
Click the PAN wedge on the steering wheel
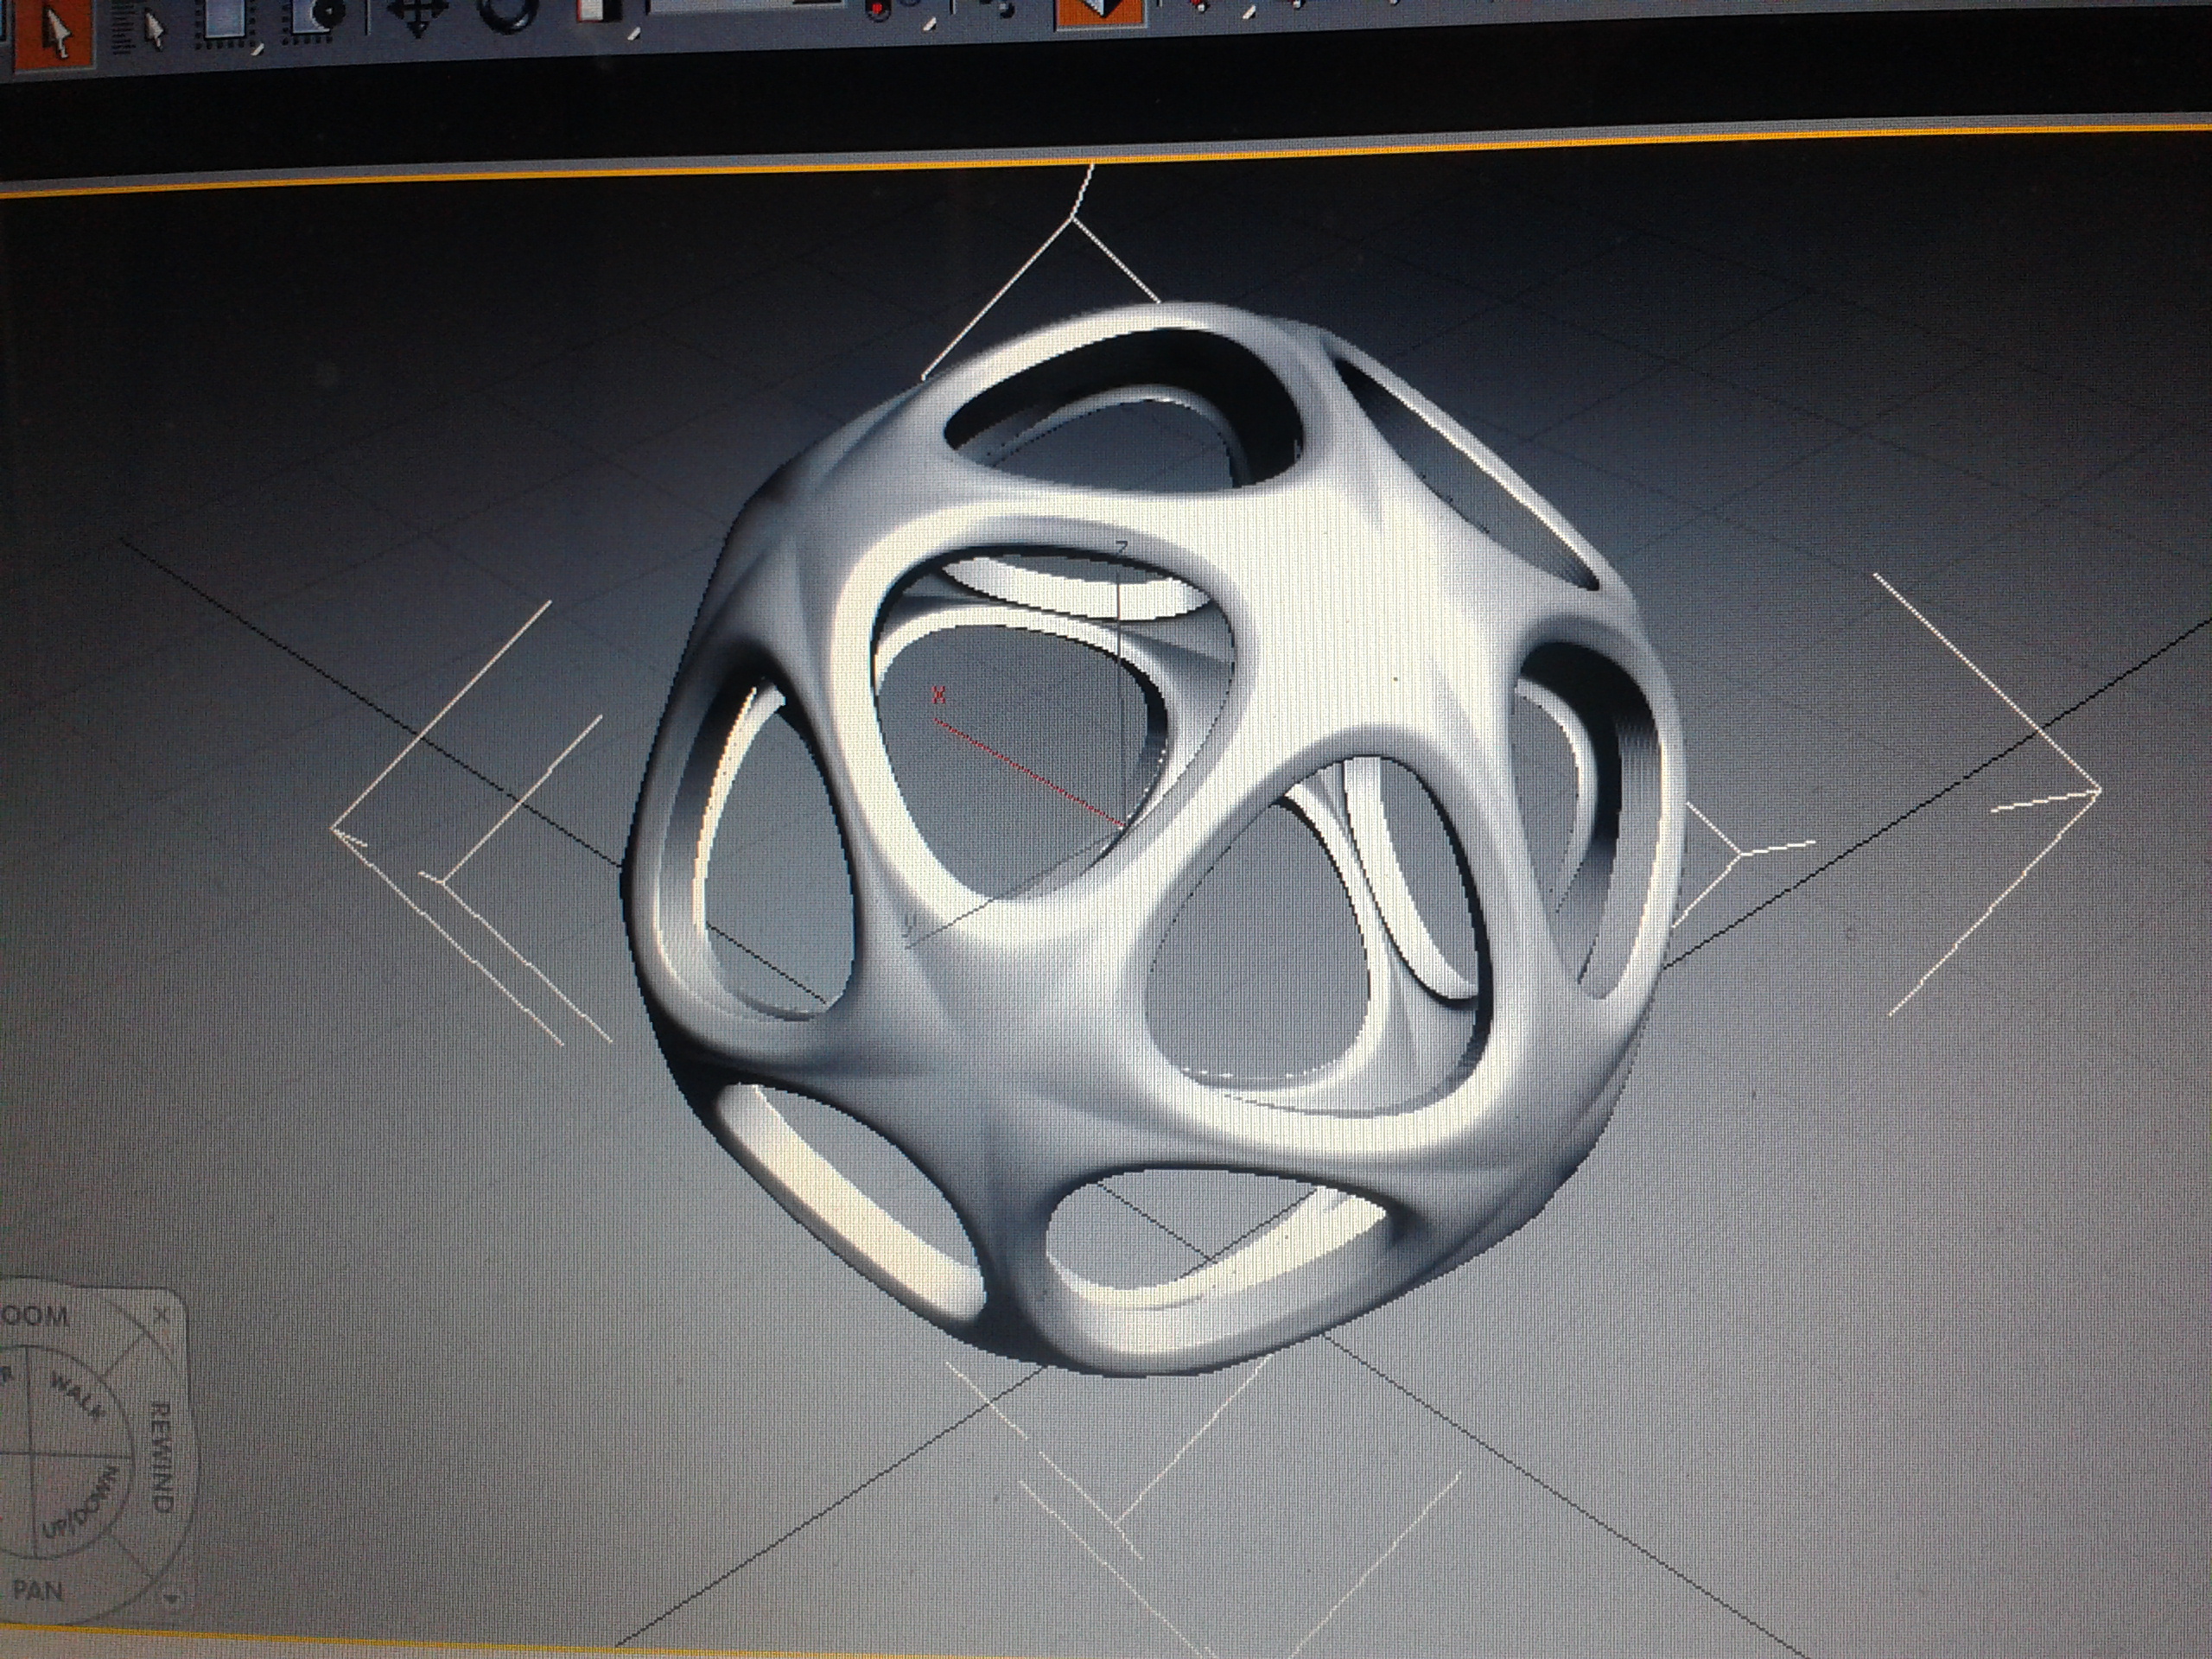tap(40, 1589)
